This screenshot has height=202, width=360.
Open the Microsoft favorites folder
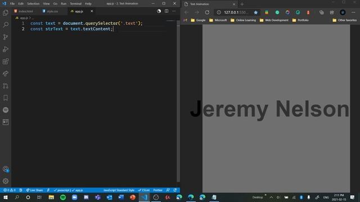pyautogui.click(x=218, y=20)
